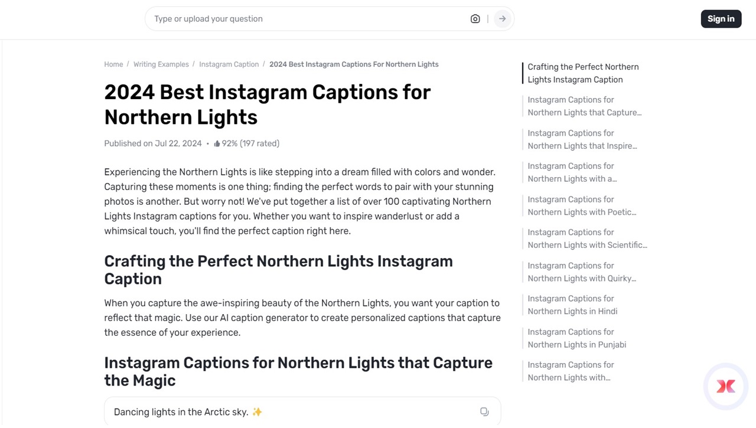Copy the "Dancing lights in the Arctic sky" caption
Viewport: 756px width, 428px height.
point(484,411)
